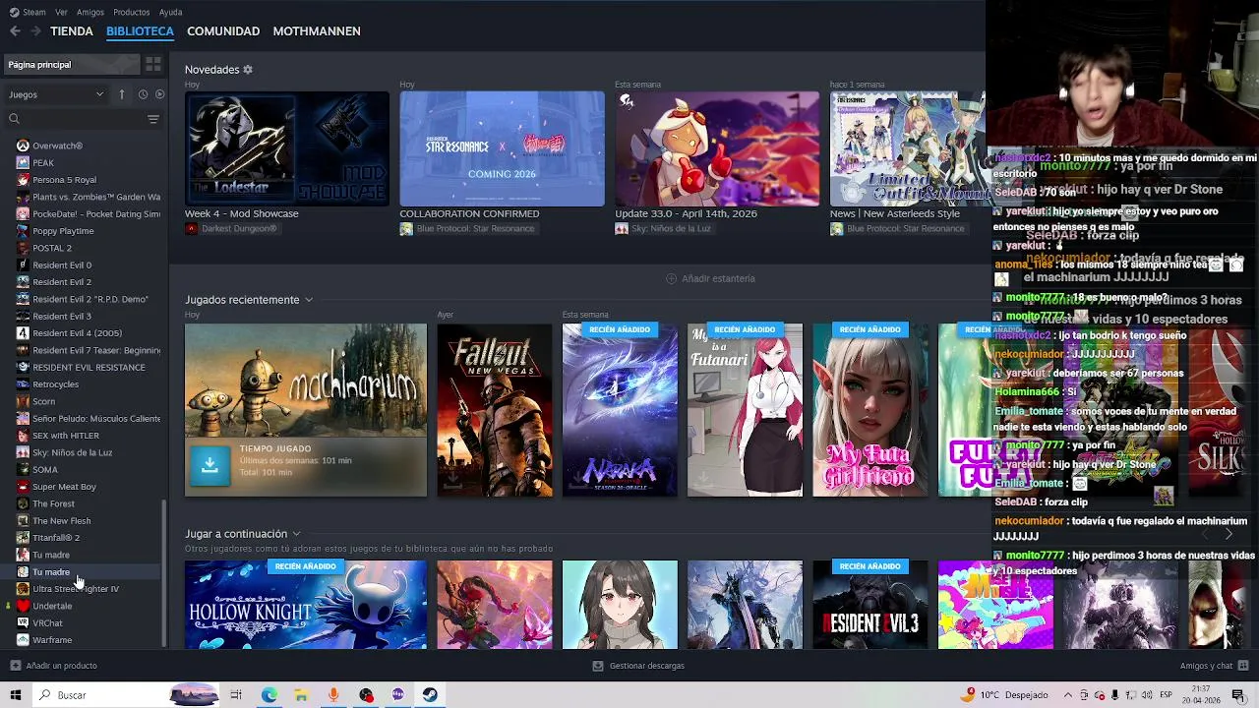Open Amigos y chat

point(1213,666)
